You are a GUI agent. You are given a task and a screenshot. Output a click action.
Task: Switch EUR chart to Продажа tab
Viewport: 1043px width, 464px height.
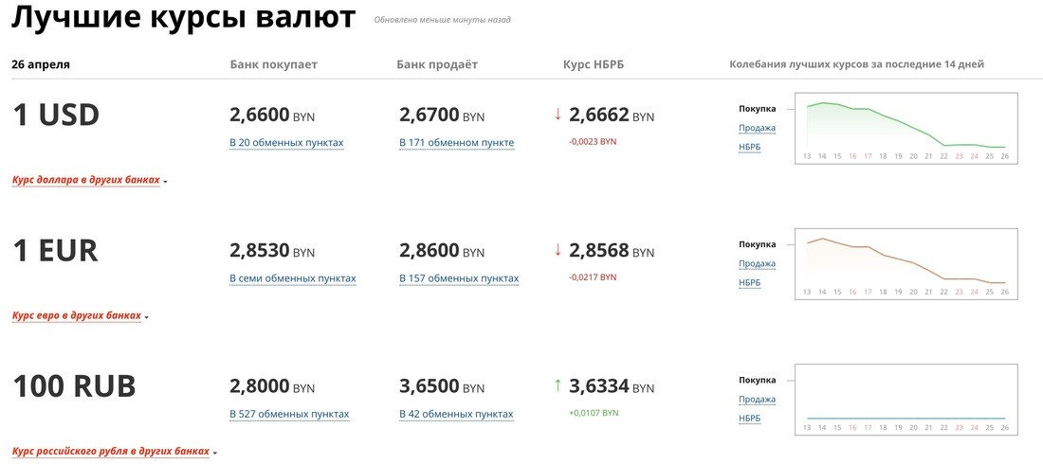(757, 263)
